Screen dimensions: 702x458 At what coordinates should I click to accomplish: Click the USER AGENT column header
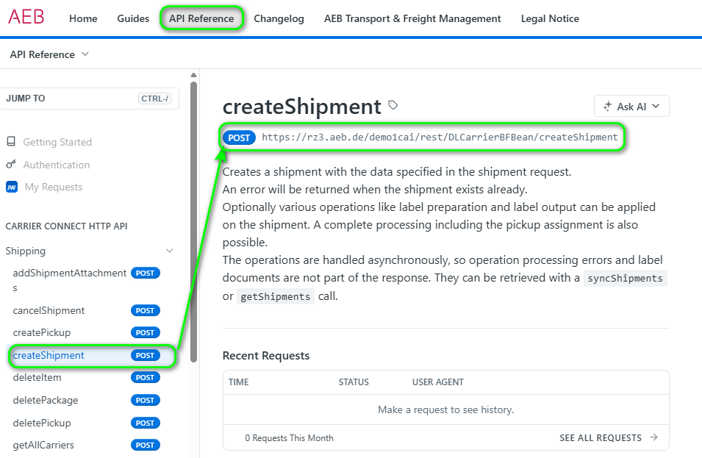[x=438, y=382]
